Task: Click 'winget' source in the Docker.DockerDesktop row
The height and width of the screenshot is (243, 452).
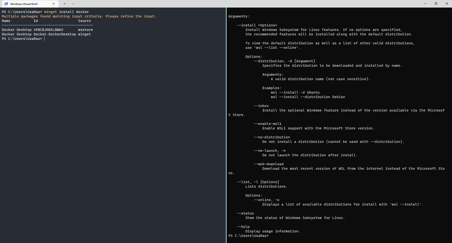Action: click(x=84, y=34)
